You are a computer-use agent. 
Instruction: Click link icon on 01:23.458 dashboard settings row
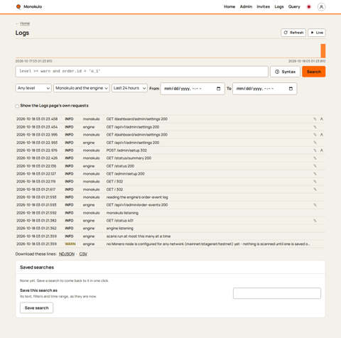click(315, 119)
